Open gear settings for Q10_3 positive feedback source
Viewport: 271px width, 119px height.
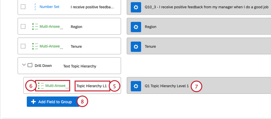136,7
